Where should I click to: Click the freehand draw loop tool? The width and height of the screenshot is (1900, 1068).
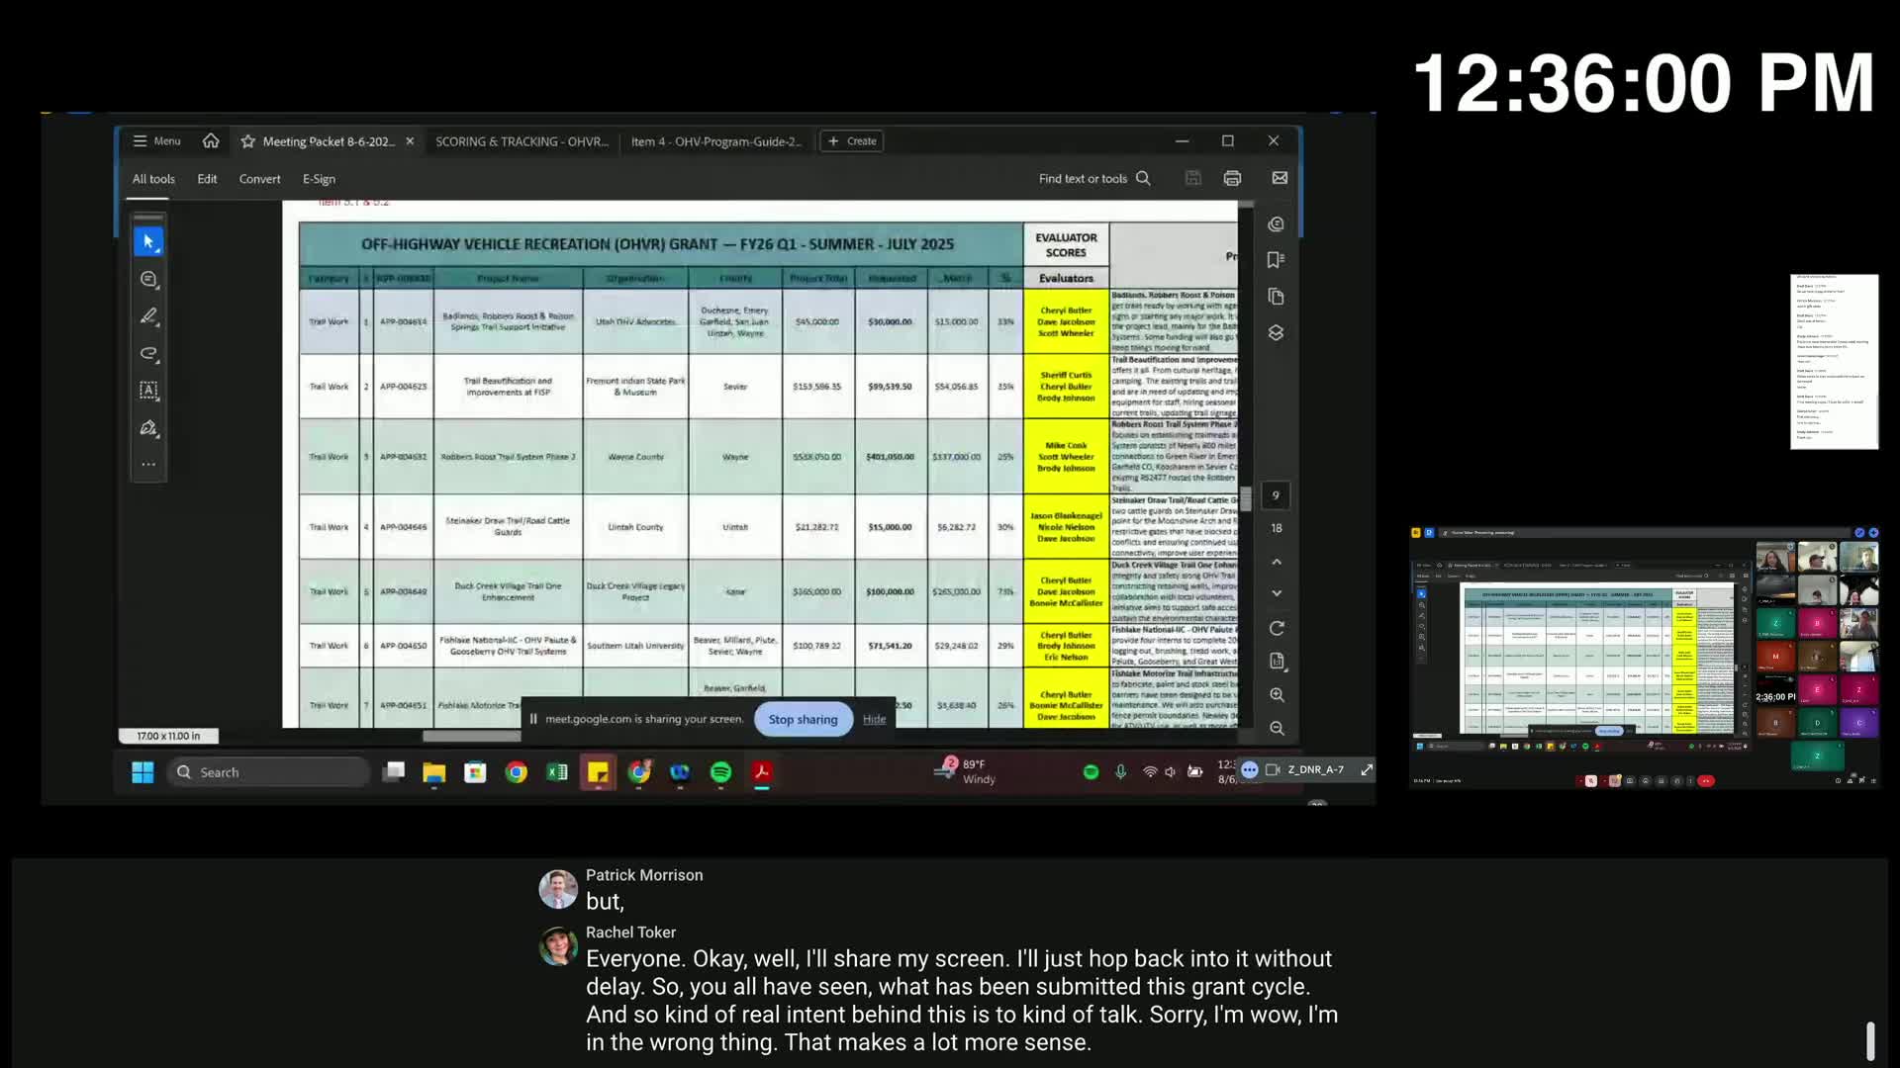[x=148, y=353]
